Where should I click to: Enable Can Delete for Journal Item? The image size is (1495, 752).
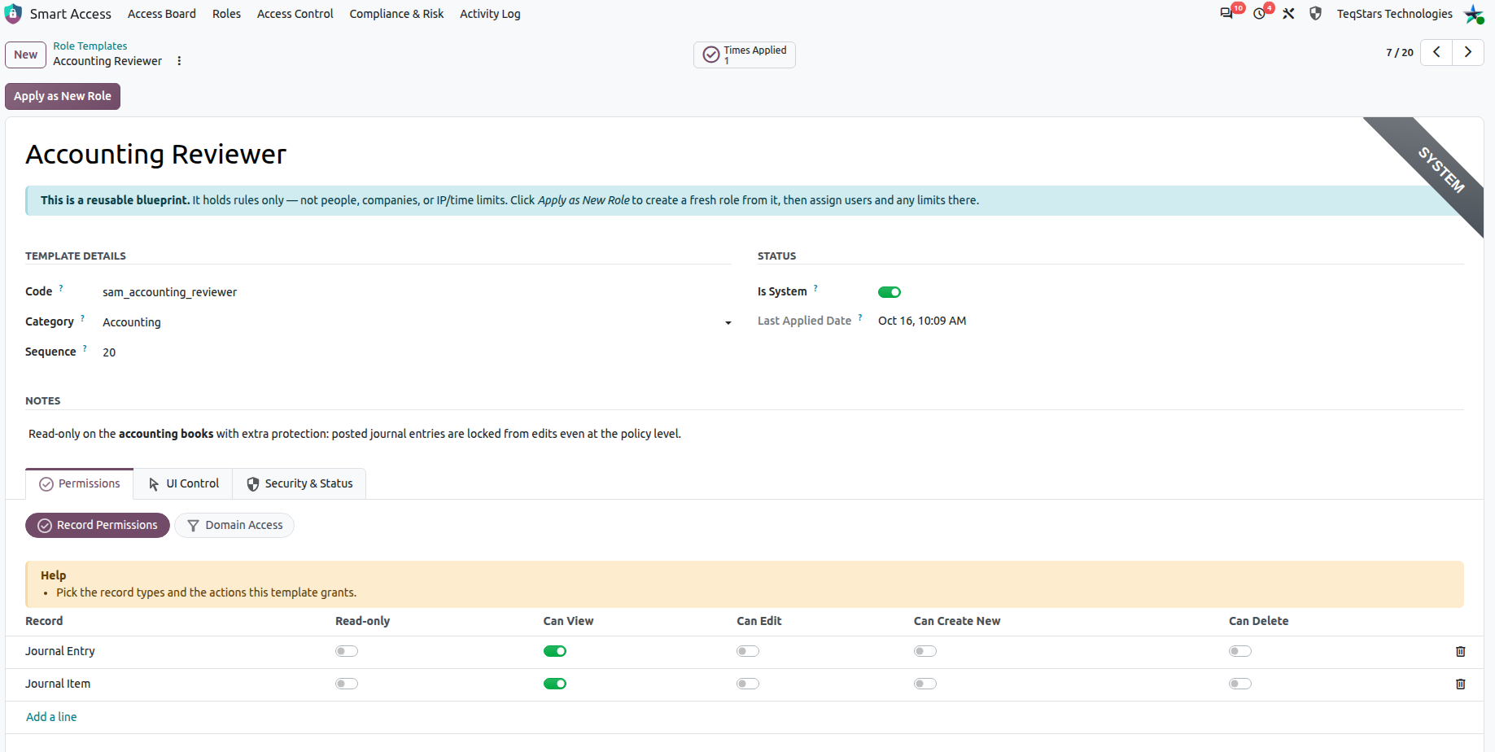(x=1240, y=684)
